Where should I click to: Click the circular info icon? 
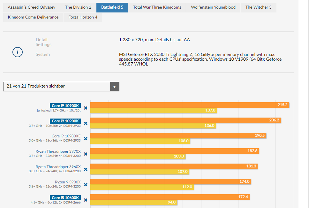(x=18, y=52)
